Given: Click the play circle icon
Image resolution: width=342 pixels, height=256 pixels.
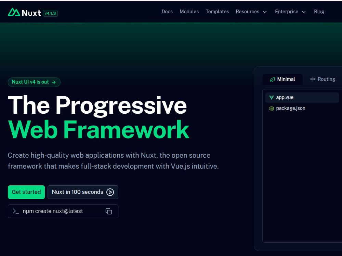Looking at the screenshot, I should 110,192.
